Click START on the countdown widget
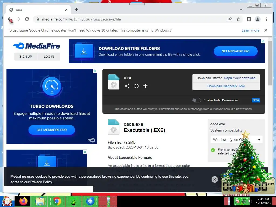276x207 pixels. point(271,184)
